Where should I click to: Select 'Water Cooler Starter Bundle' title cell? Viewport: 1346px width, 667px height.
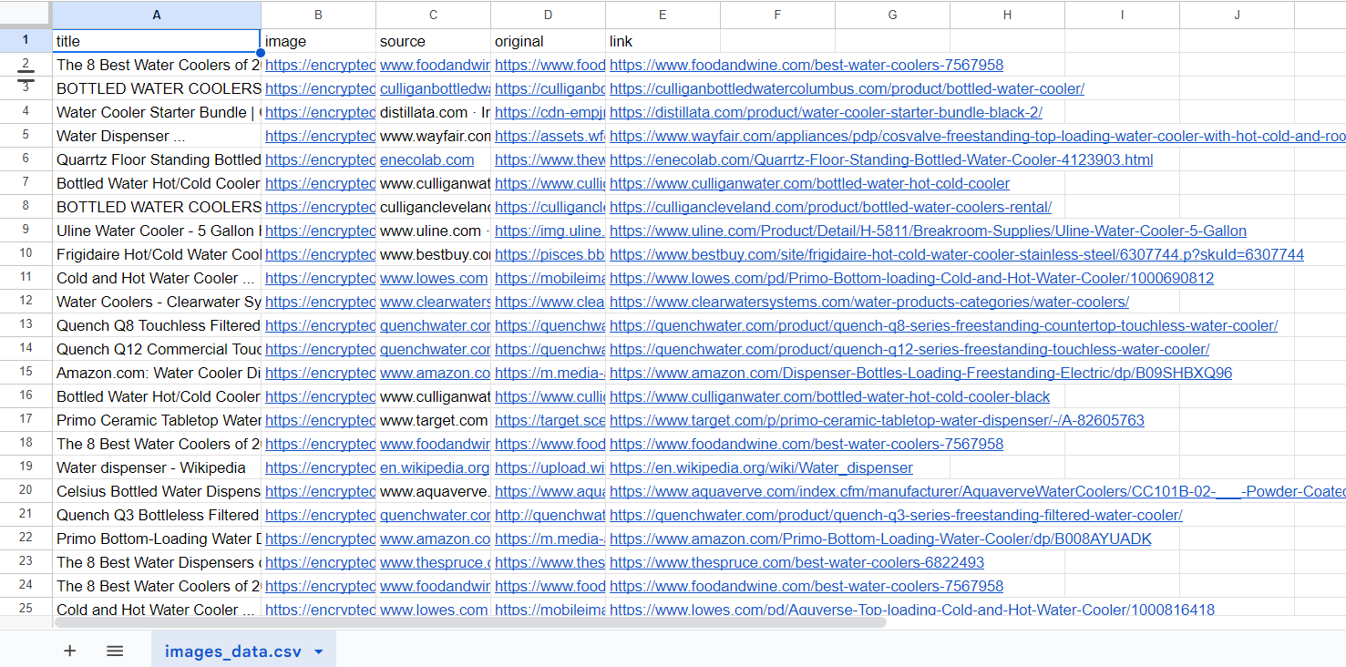coord(157,112)
